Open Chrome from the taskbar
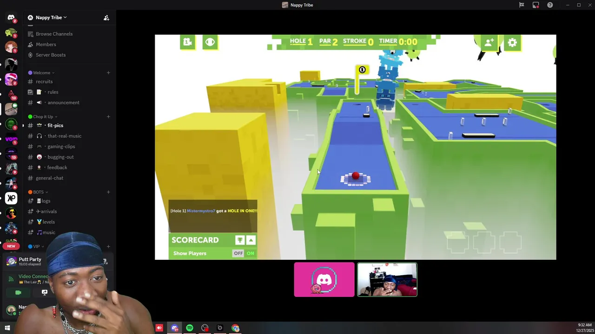595x334 pixels. (x=236, y=328)
